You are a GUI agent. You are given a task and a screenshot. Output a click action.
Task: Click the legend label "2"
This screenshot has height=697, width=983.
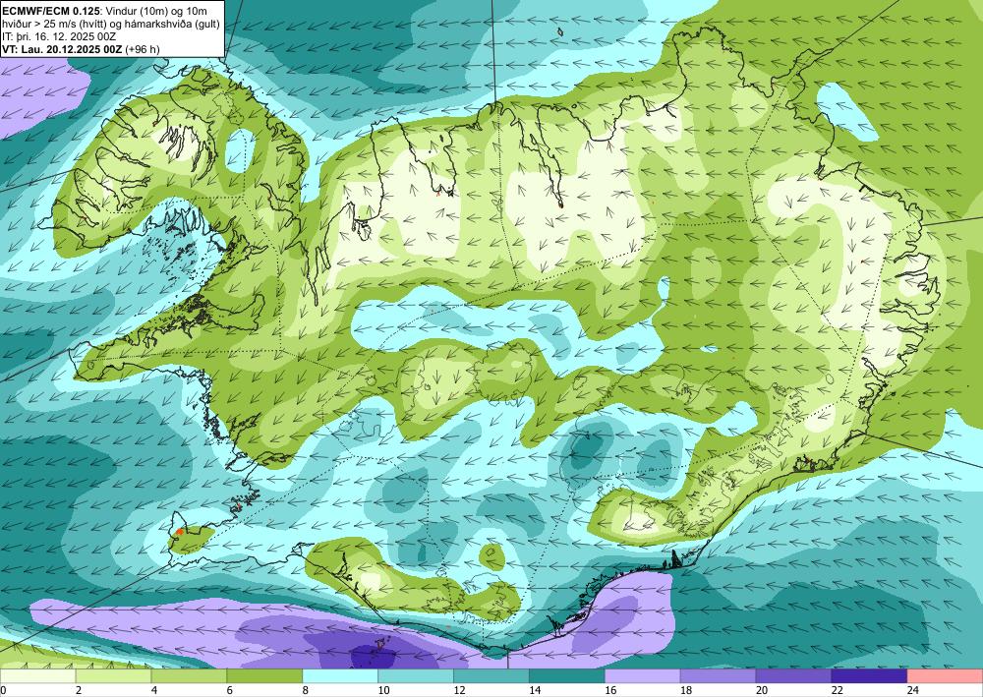pyautogui.click(x=79, y=690)
